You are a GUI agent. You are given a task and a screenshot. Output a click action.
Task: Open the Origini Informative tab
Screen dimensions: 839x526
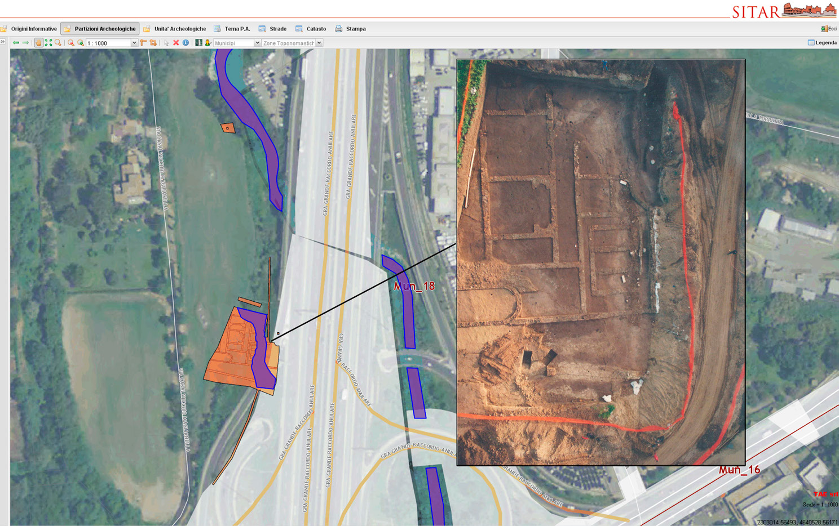[29, 29]
